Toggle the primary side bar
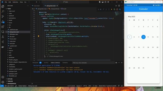 pos(100,2)
